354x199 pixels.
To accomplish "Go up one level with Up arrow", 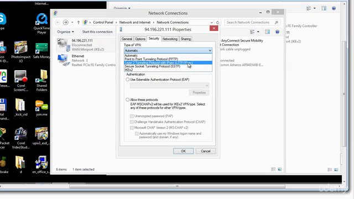I will point(79,22).
